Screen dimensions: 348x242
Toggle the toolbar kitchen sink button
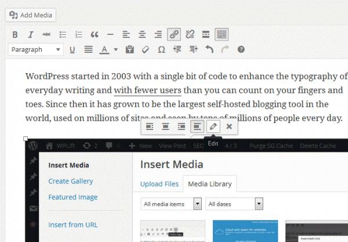[222, 34]
